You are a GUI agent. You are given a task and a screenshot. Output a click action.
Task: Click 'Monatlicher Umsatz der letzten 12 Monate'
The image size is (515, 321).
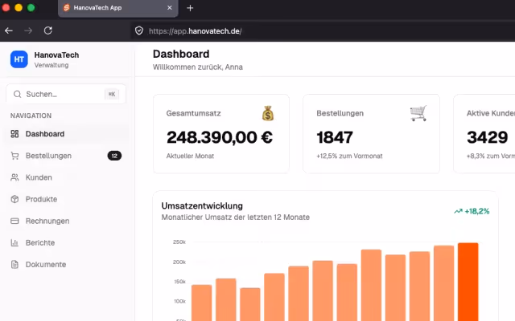pos(236,217)
